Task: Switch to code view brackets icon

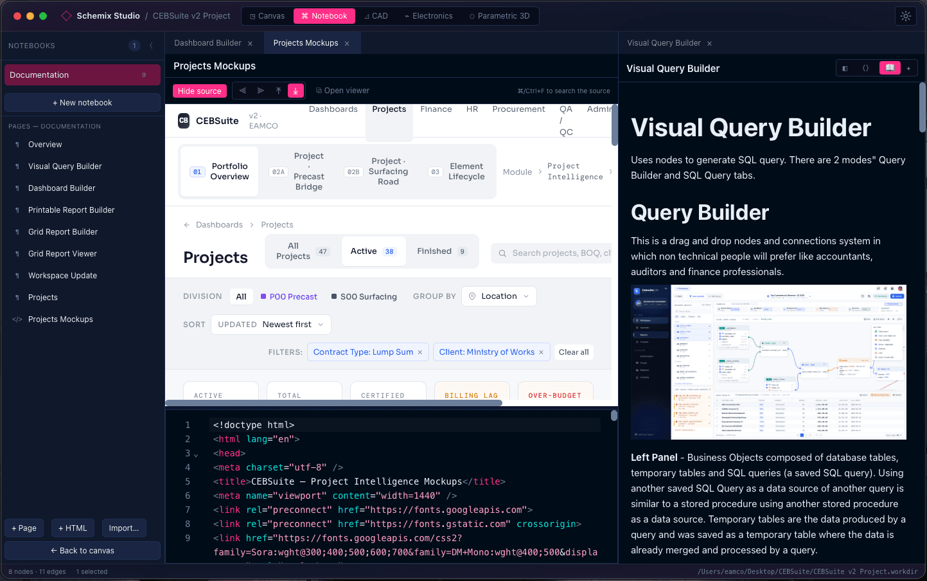Action: coord(865,68)
